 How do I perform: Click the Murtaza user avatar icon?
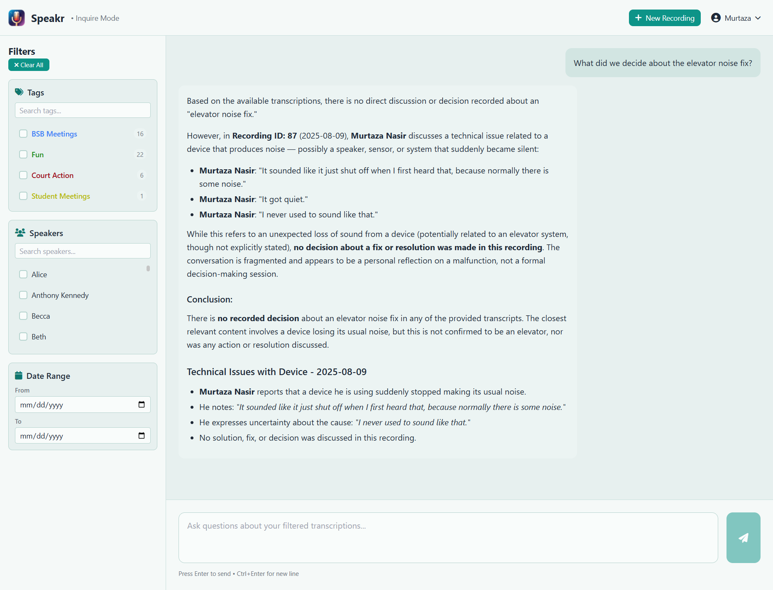(x=716, y=18)
